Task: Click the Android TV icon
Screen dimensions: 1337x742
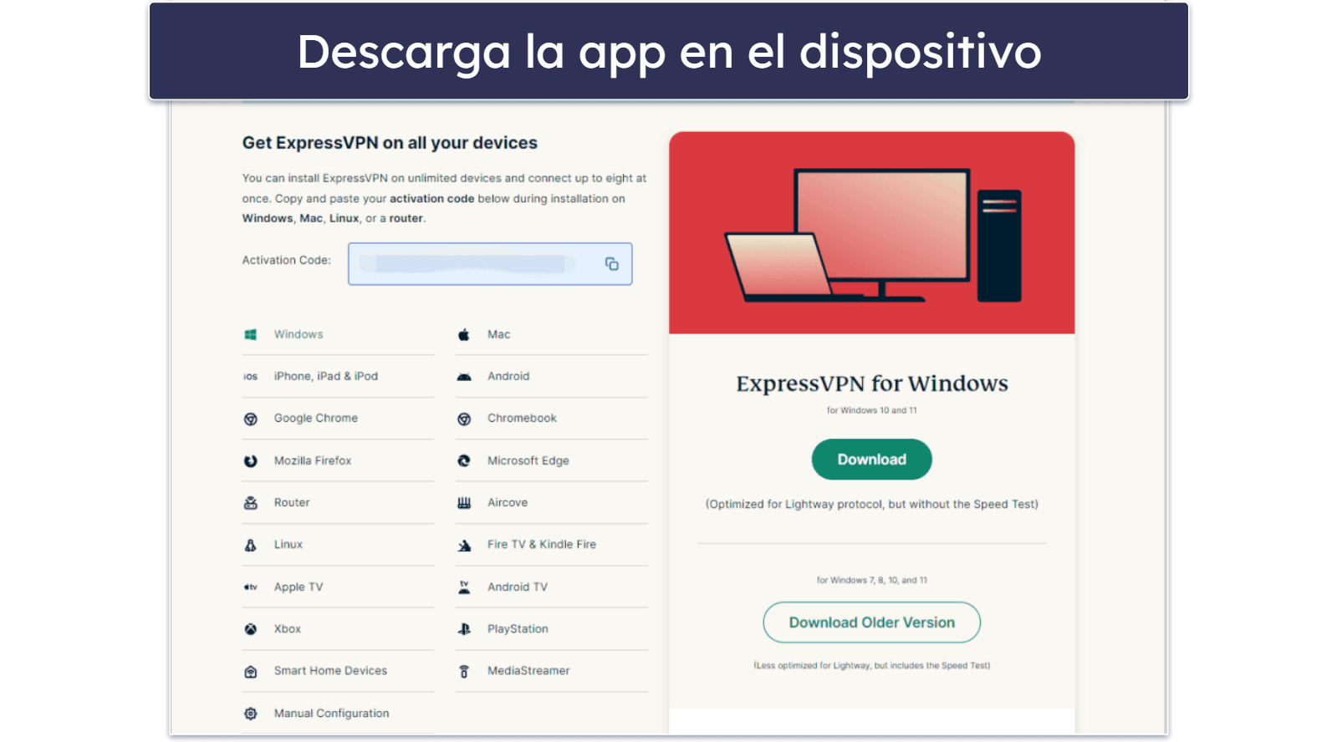Action: (464, 587)
